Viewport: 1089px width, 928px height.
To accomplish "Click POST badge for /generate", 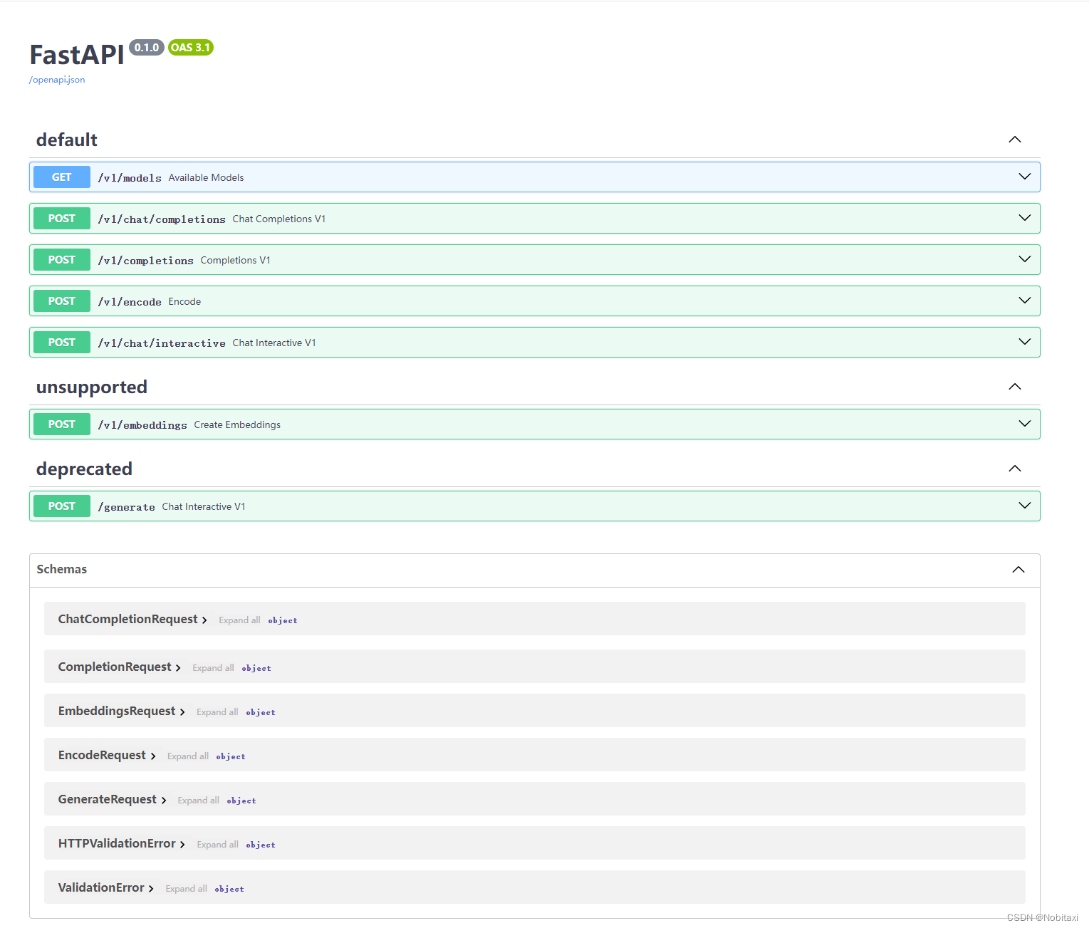I will [62, 506].
